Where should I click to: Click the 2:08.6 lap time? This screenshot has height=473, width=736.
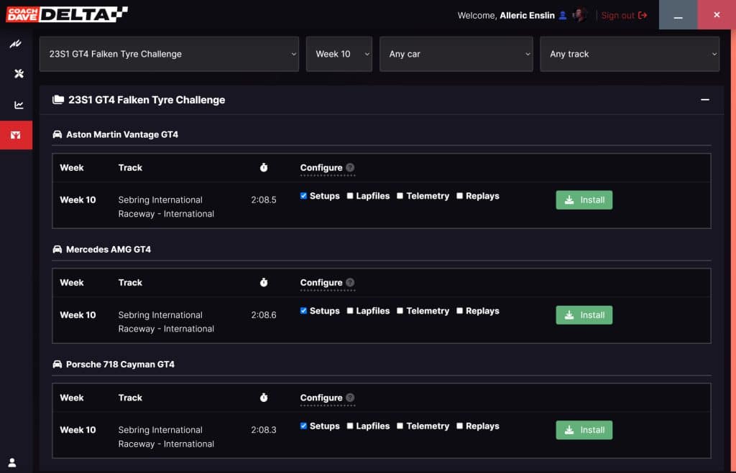coord(264,315)
